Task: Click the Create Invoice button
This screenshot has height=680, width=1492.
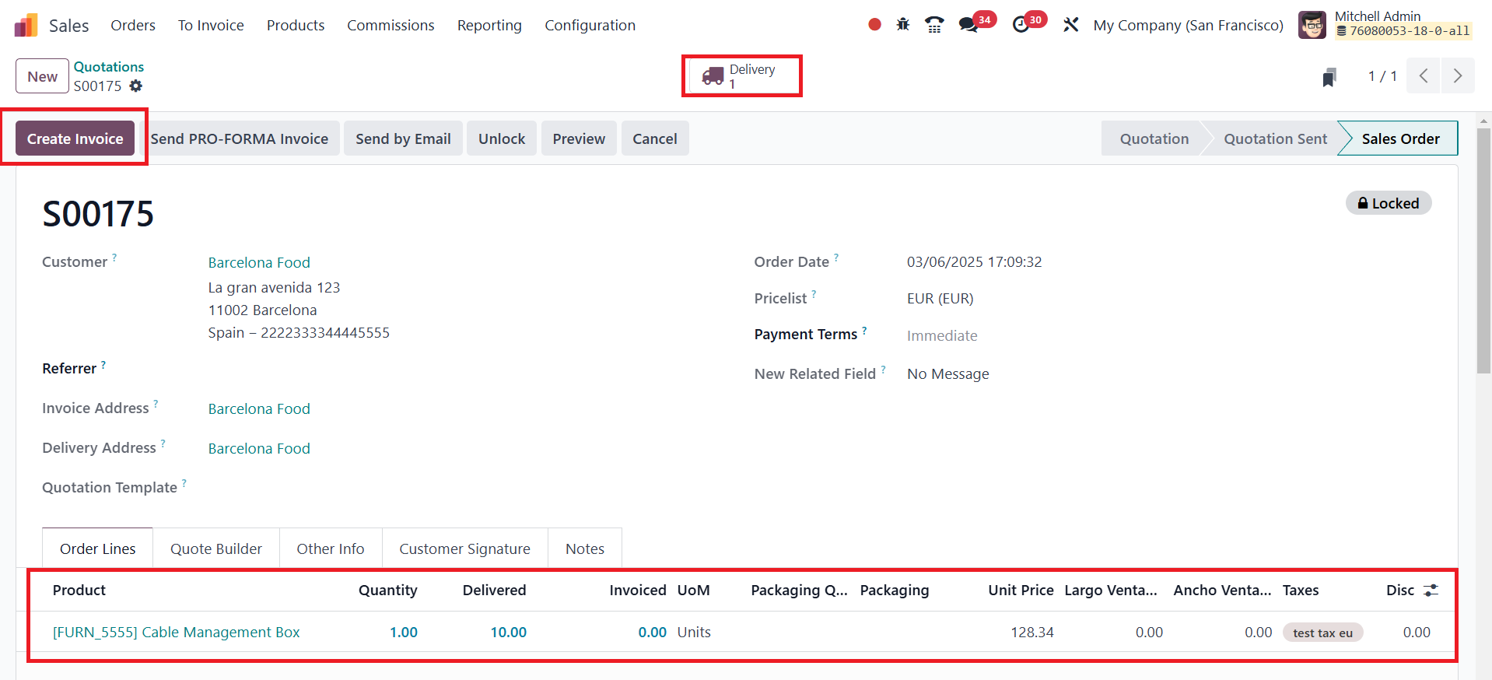Action: pos(75,138)
